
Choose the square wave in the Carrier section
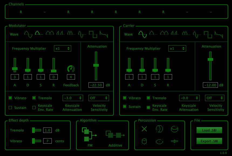pos(208,34)
